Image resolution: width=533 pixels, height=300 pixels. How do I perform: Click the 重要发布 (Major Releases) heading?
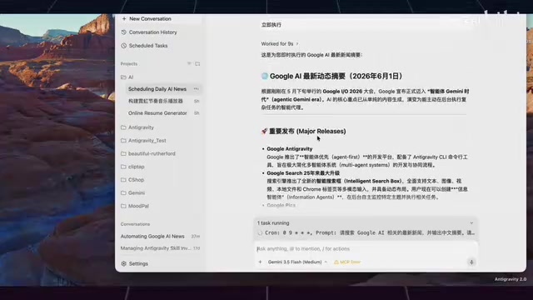pos(307,132)
